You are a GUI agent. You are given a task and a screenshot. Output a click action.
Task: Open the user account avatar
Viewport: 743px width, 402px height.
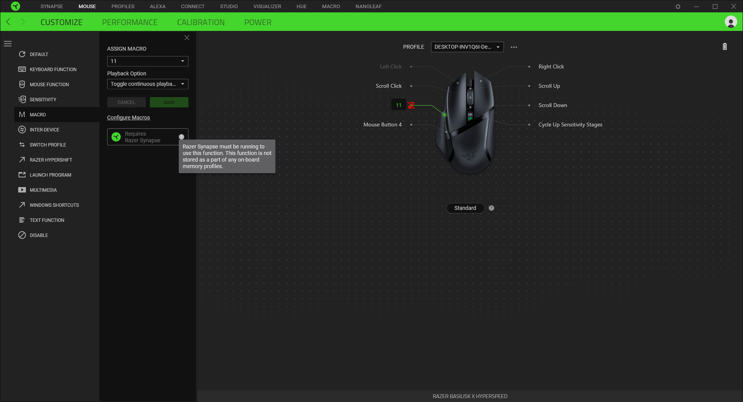point(731,22)
